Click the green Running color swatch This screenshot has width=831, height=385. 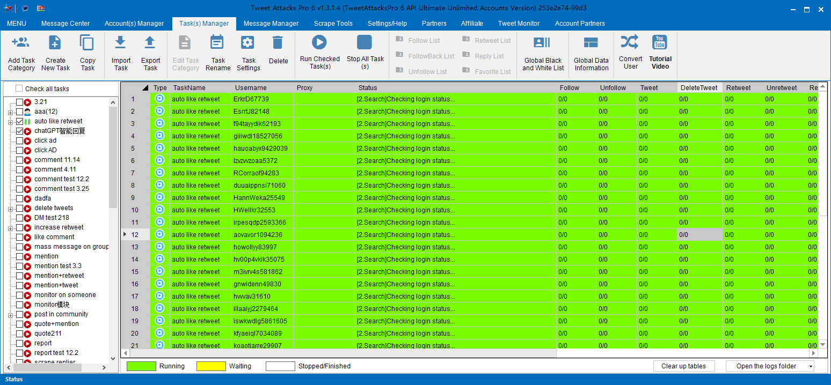point(141,366)
